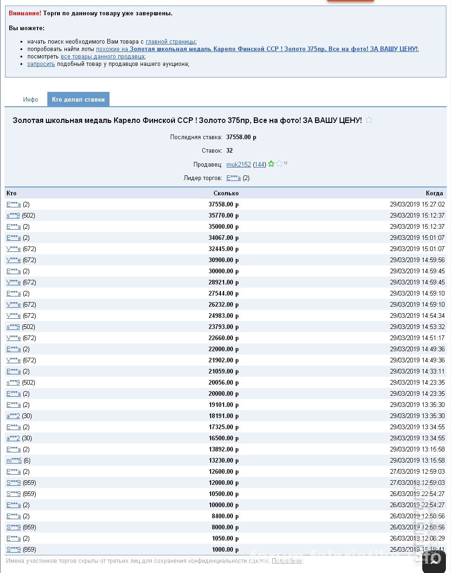This screenshot has width=451, height=573.
Task: Open bidder S***9 on 12000.00 bid
Action: click(x=13, y=483)
